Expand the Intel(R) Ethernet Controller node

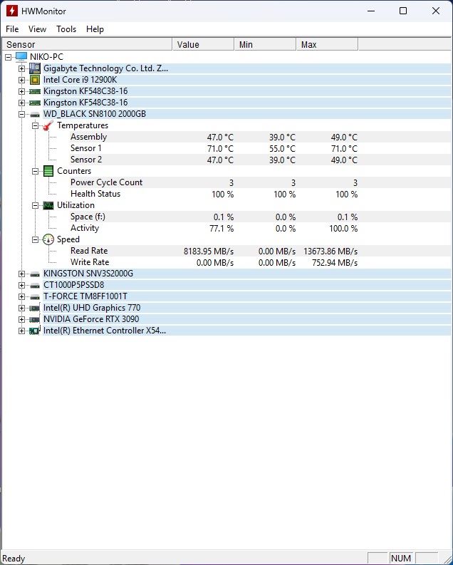point(21,331)
